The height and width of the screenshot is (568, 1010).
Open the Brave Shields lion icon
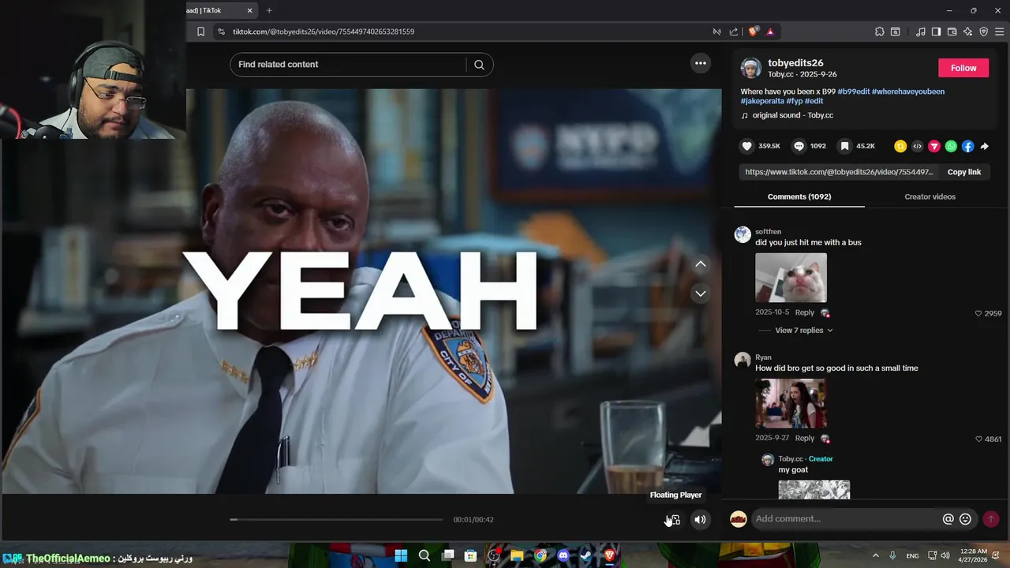pos(753,32)
